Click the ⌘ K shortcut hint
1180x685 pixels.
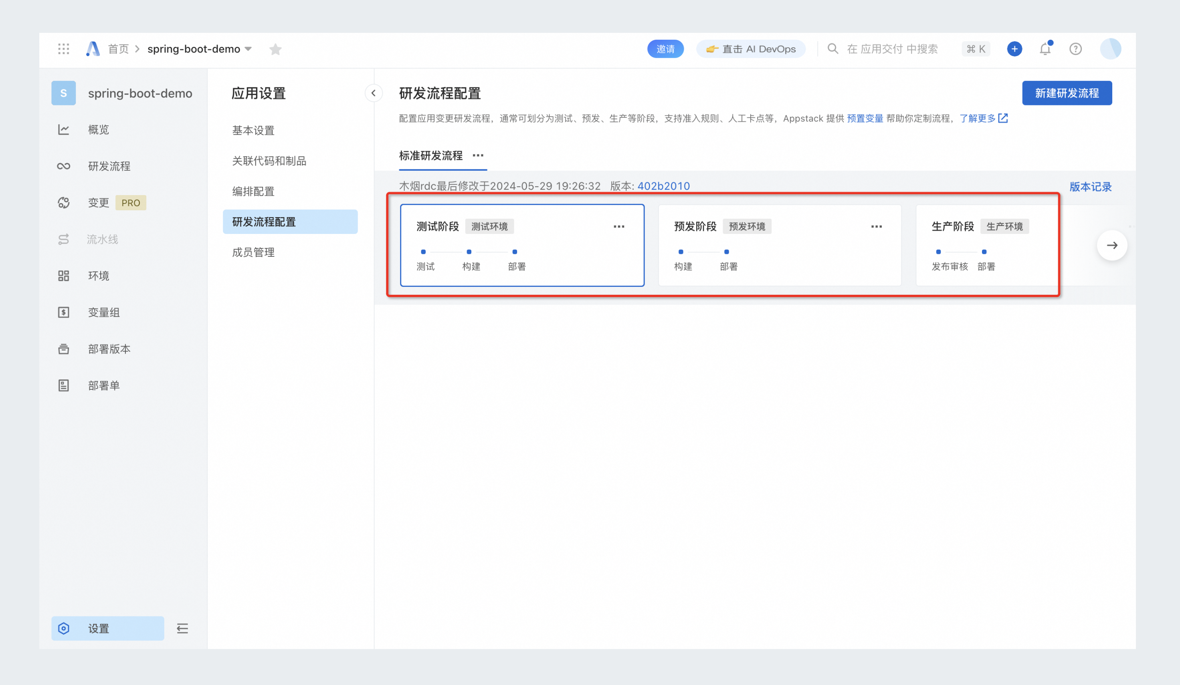pos(976,48)
